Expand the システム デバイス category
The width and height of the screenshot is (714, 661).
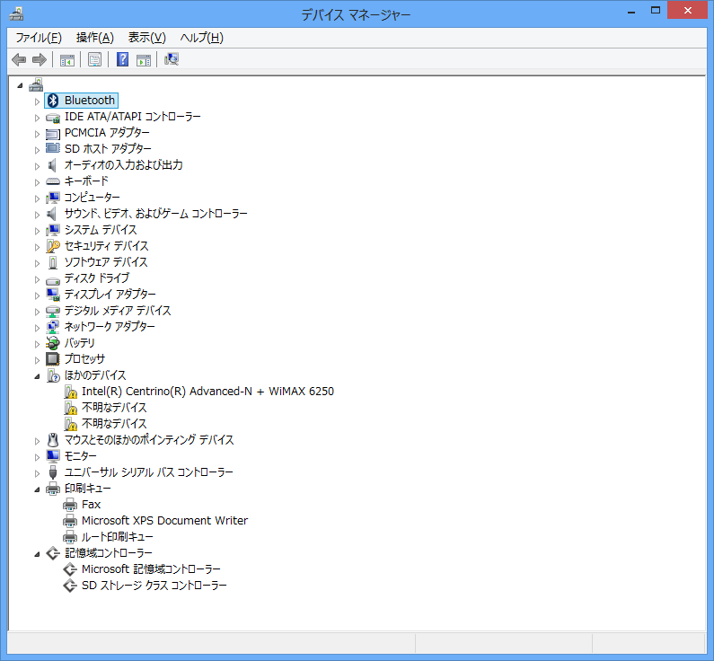click(38, 231)
